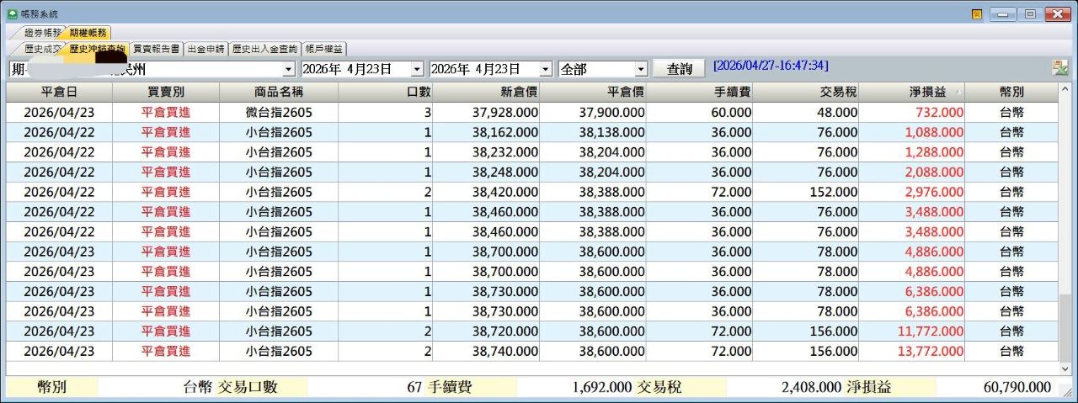
Task: Open the 買賣報告書 tab
Action: (157, 49)
